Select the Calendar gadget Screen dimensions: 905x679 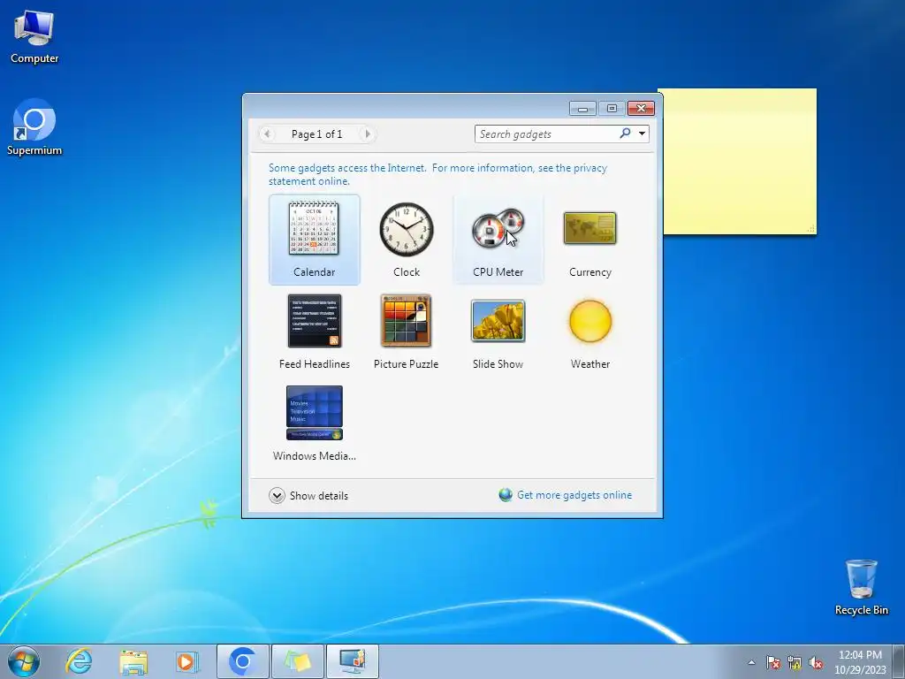click(314, 240)
